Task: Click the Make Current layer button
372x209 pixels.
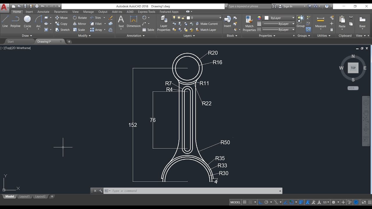Action: click(206, 24)
